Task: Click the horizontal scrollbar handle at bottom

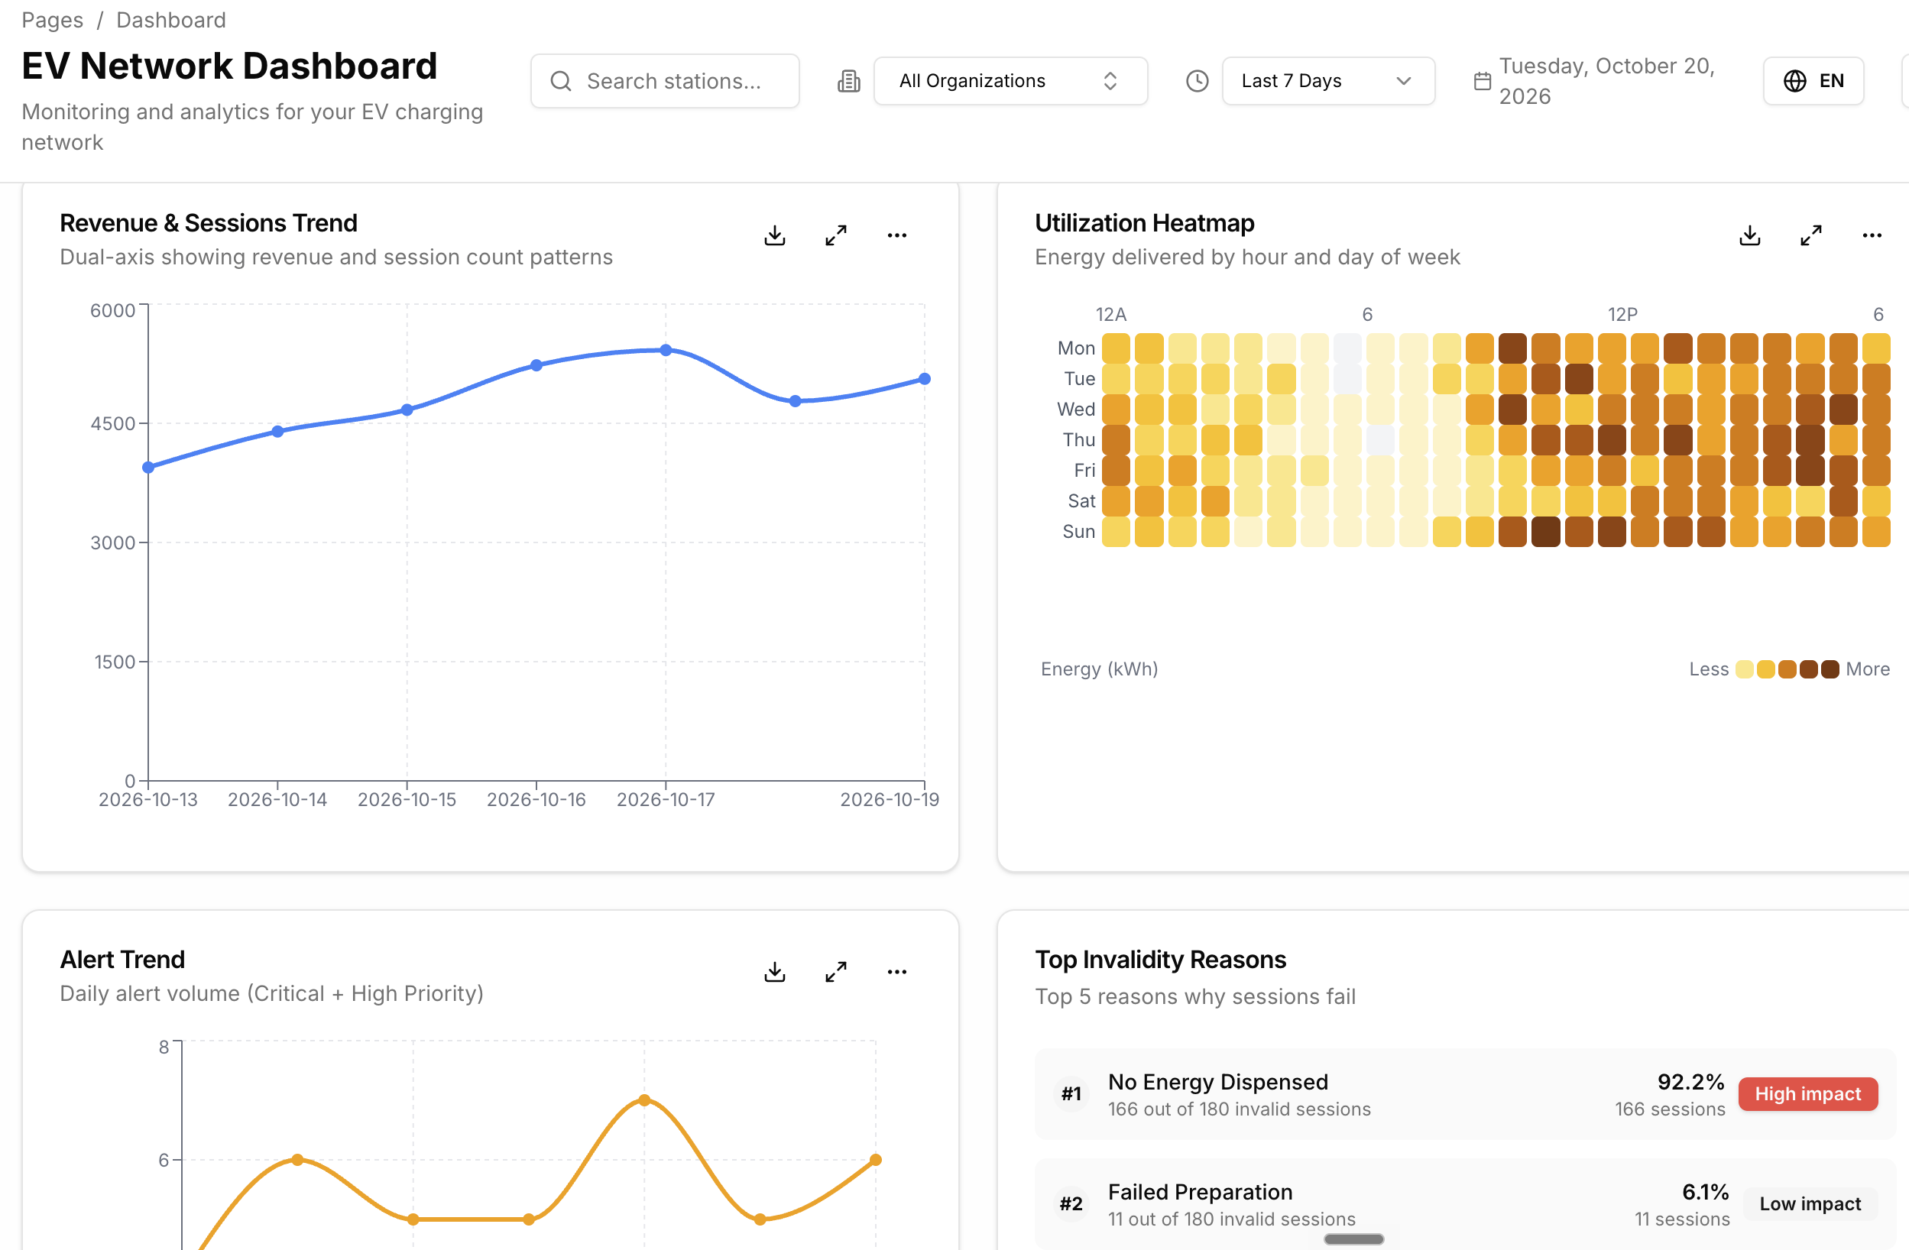Action: tap(1353, 1239)
